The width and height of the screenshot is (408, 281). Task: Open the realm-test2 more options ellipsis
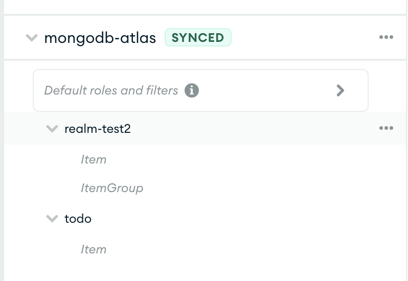[x=386, y=128]
